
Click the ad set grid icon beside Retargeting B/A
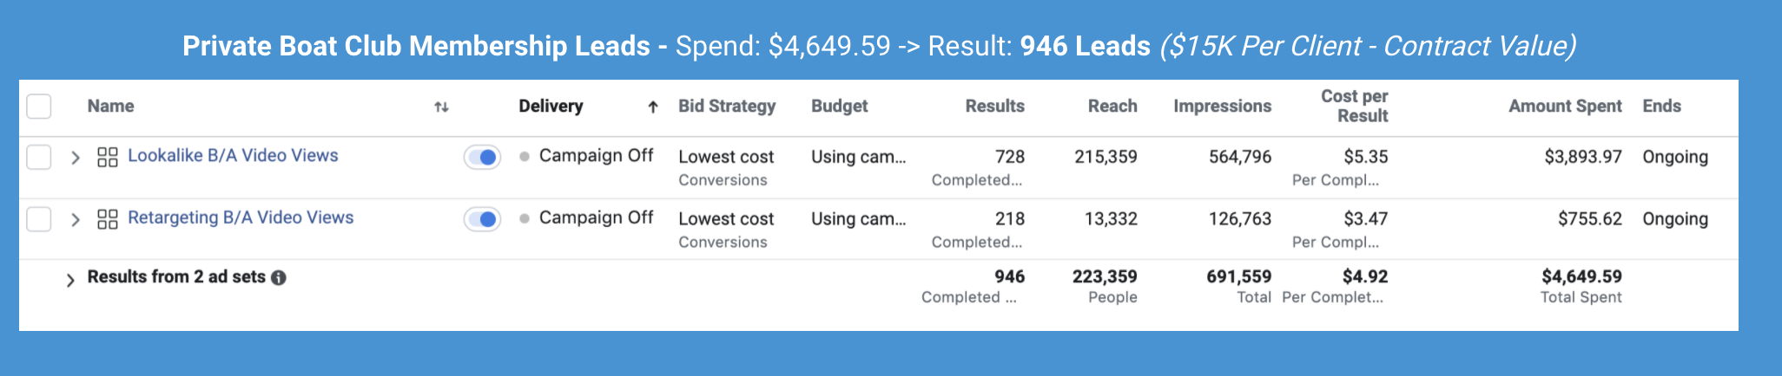107,219
